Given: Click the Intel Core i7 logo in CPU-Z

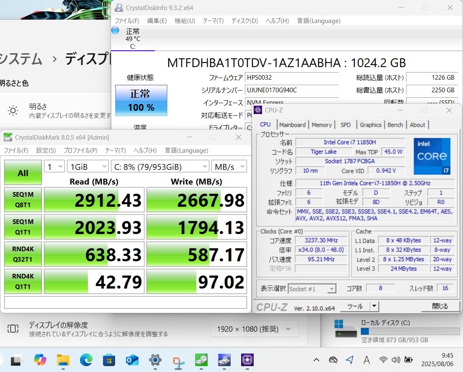Looking at the screenshot, I should 432,156.
